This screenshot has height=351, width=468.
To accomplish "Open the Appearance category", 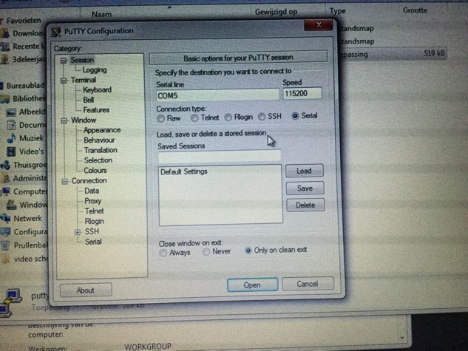I will tap(102, 130).
